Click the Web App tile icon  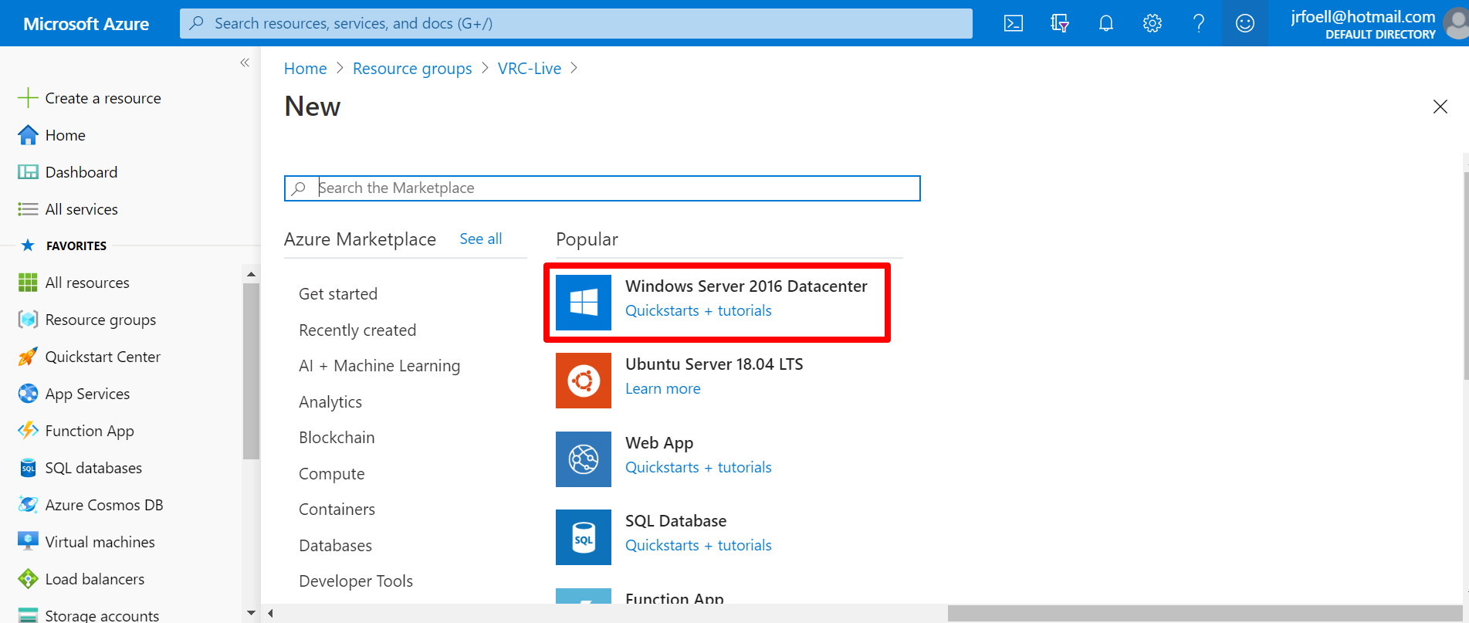pos(584,459)
